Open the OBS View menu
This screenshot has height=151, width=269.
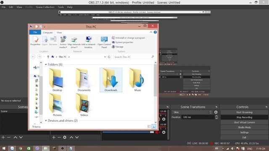coord(19,7)
